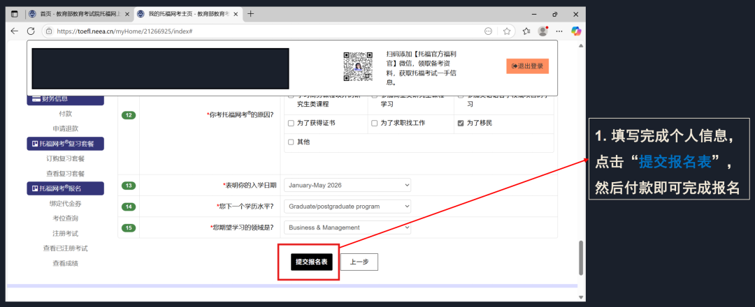Image resolution: width=755 pixels, height=307 pixels.
Task: Click the question number 14 badge
Action: (129, 207)
